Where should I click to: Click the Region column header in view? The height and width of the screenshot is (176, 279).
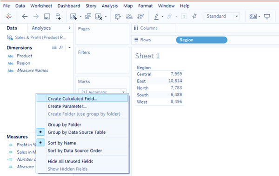pos(144,68)
